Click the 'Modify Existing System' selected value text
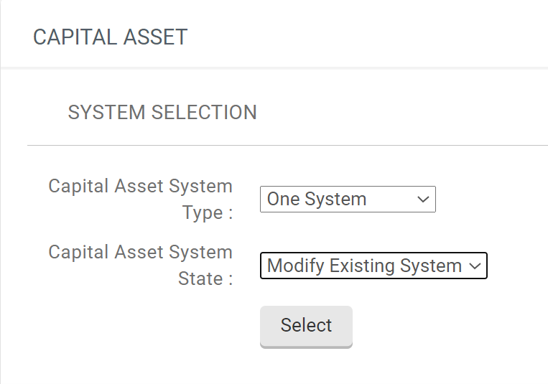Image resolution: width=548 pixels, height=384 pixels. point(364,266)
